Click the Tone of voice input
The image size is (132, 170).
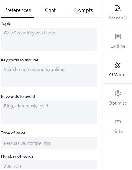pos(49,143)
